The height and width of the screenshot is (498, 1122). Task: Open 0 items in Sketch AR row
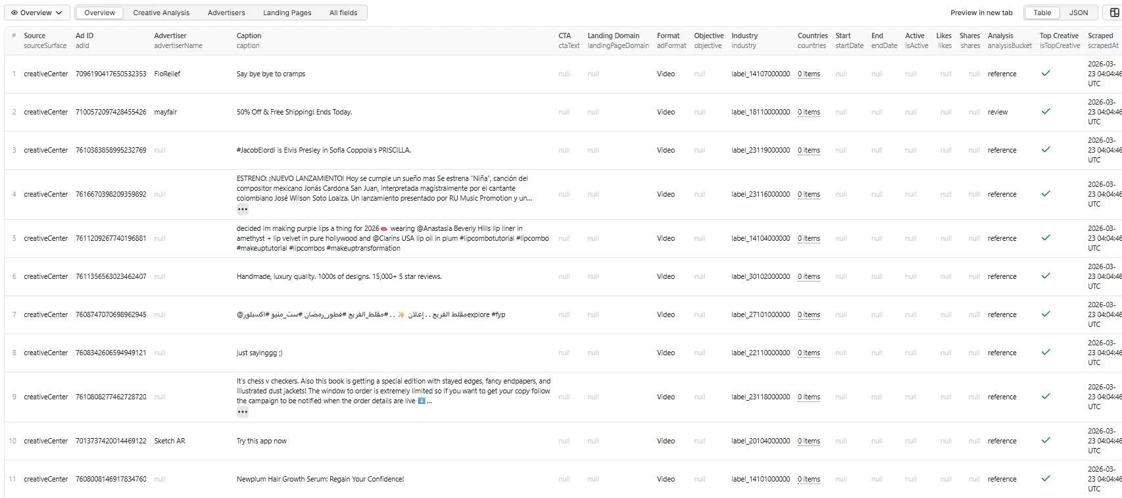pyautogui.click(x=809, y=441)
